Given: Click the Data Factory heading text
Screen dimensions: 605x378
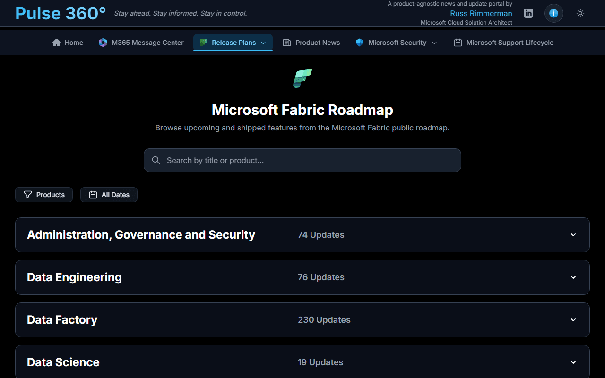Looking at the screenshot, I should coord(62,320).
